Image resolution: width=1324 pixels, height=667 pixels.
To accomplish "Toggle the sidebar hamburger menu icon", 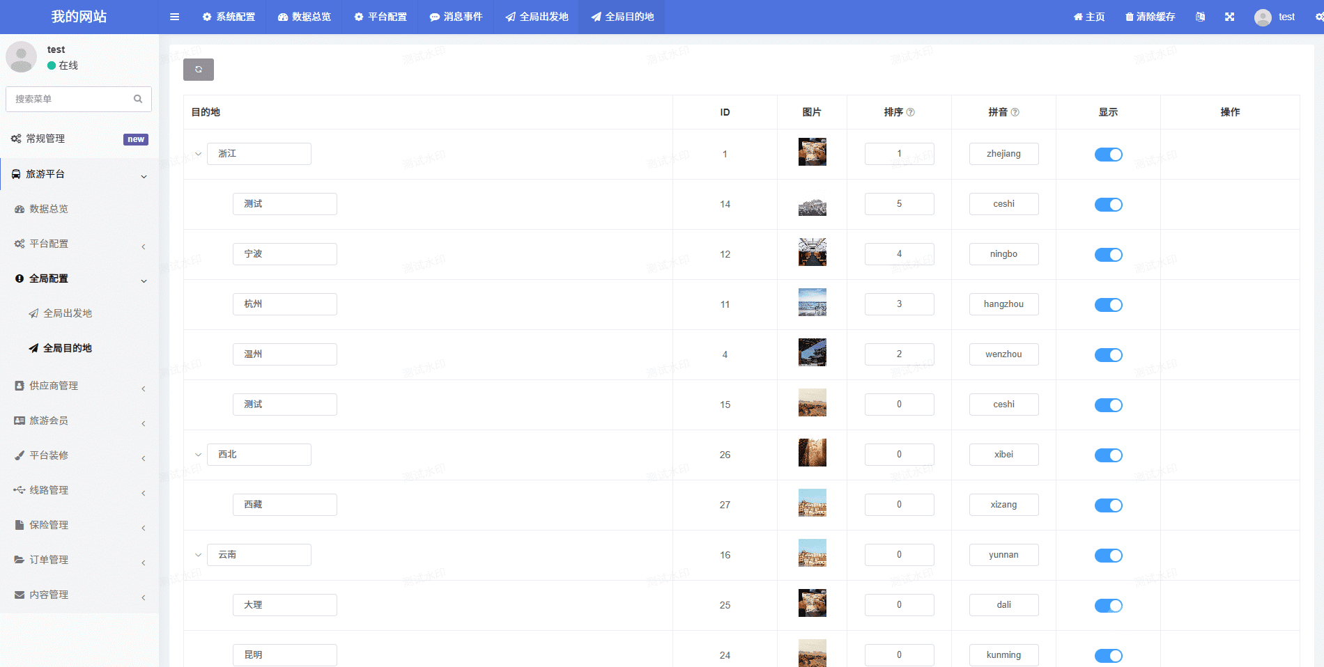I will tap(175, 17).
